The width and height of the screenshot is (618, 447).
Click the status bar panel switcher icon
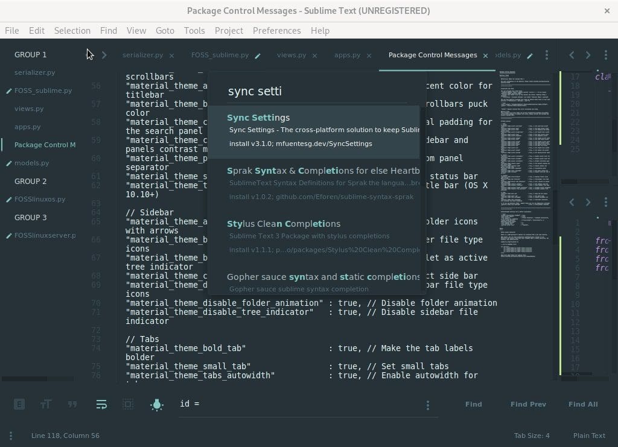coord(11,436)
